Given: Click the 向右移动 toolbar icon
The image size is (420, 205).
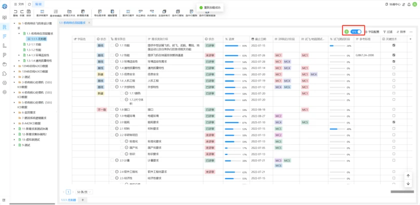Looking at the screenshot, I should click(152, 12).
